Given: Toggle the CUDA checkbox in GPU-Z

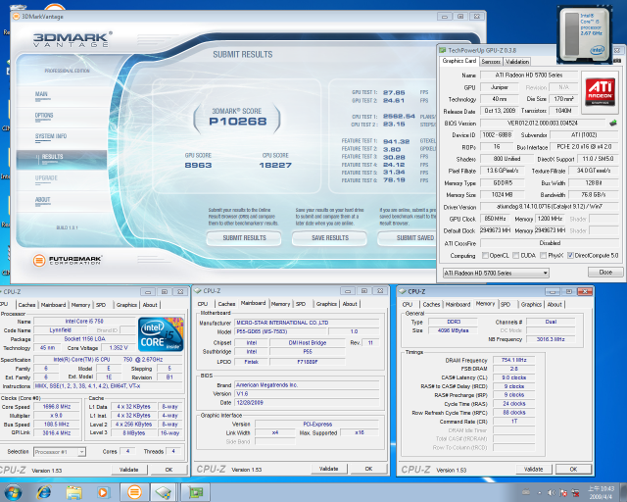Looking at the screenshot, I should pyautogui.click(x=516, y=255).
